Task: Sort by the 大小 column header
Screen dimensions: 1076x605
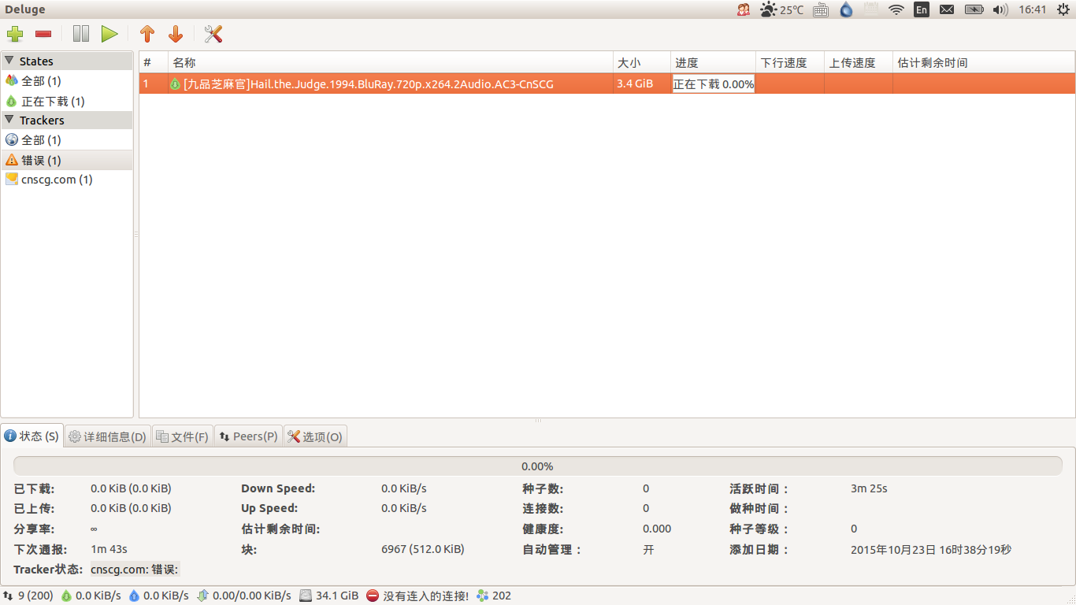Action: (x=642, y=62)
